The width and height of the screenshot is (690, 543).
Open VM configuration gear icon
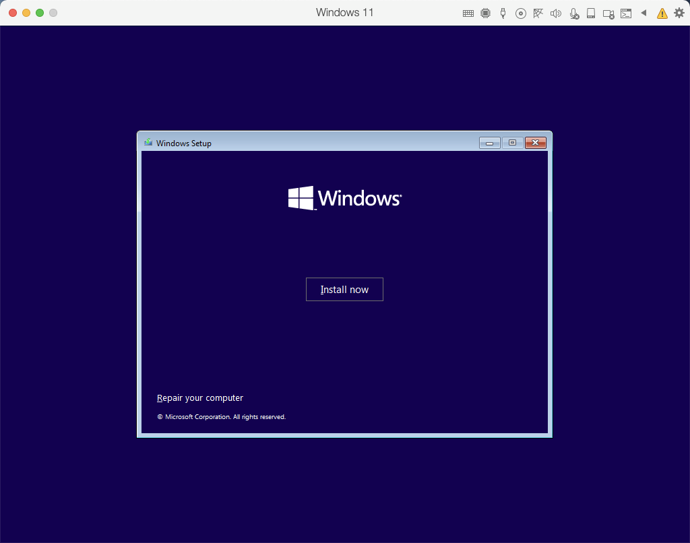[679, 13]
